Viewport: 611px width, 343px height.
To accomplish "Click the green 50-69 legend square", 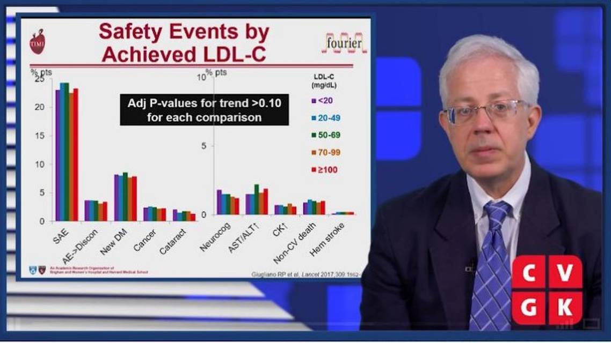I will (312, 135).
